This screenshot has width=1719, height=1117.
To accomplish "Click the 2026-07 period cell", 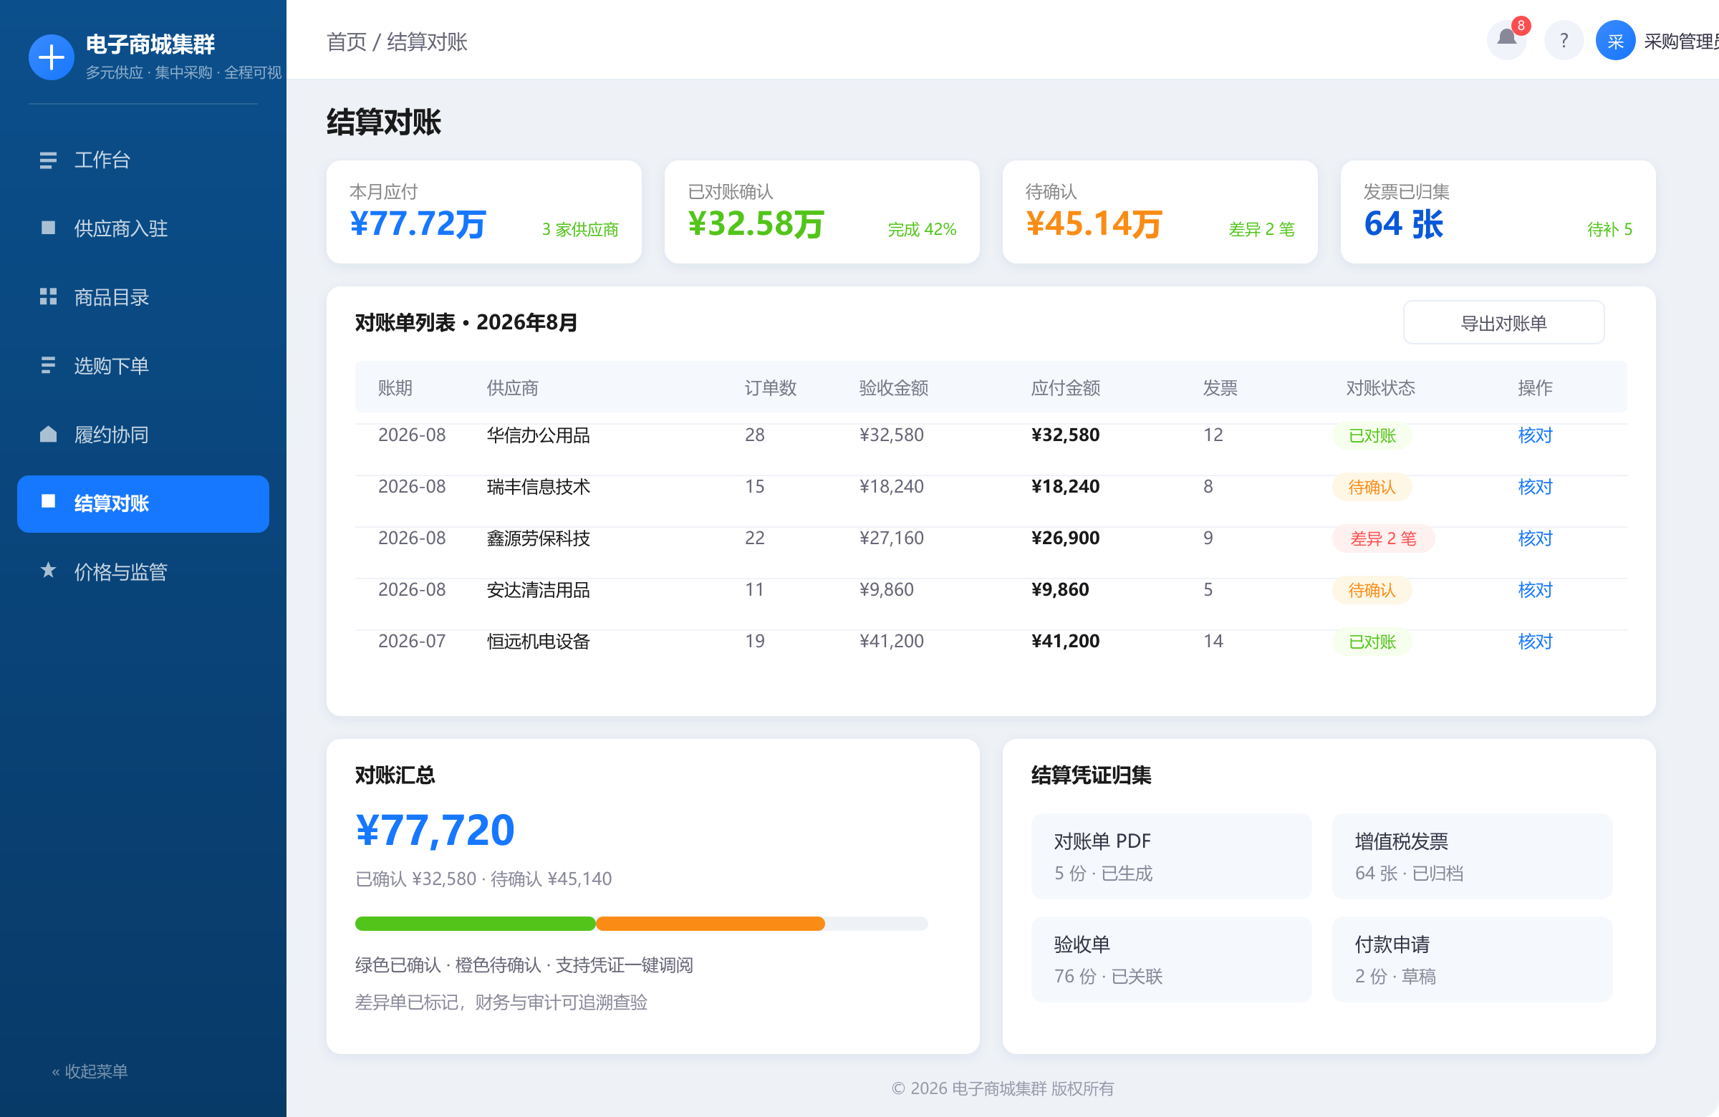I will pos(412,641).
